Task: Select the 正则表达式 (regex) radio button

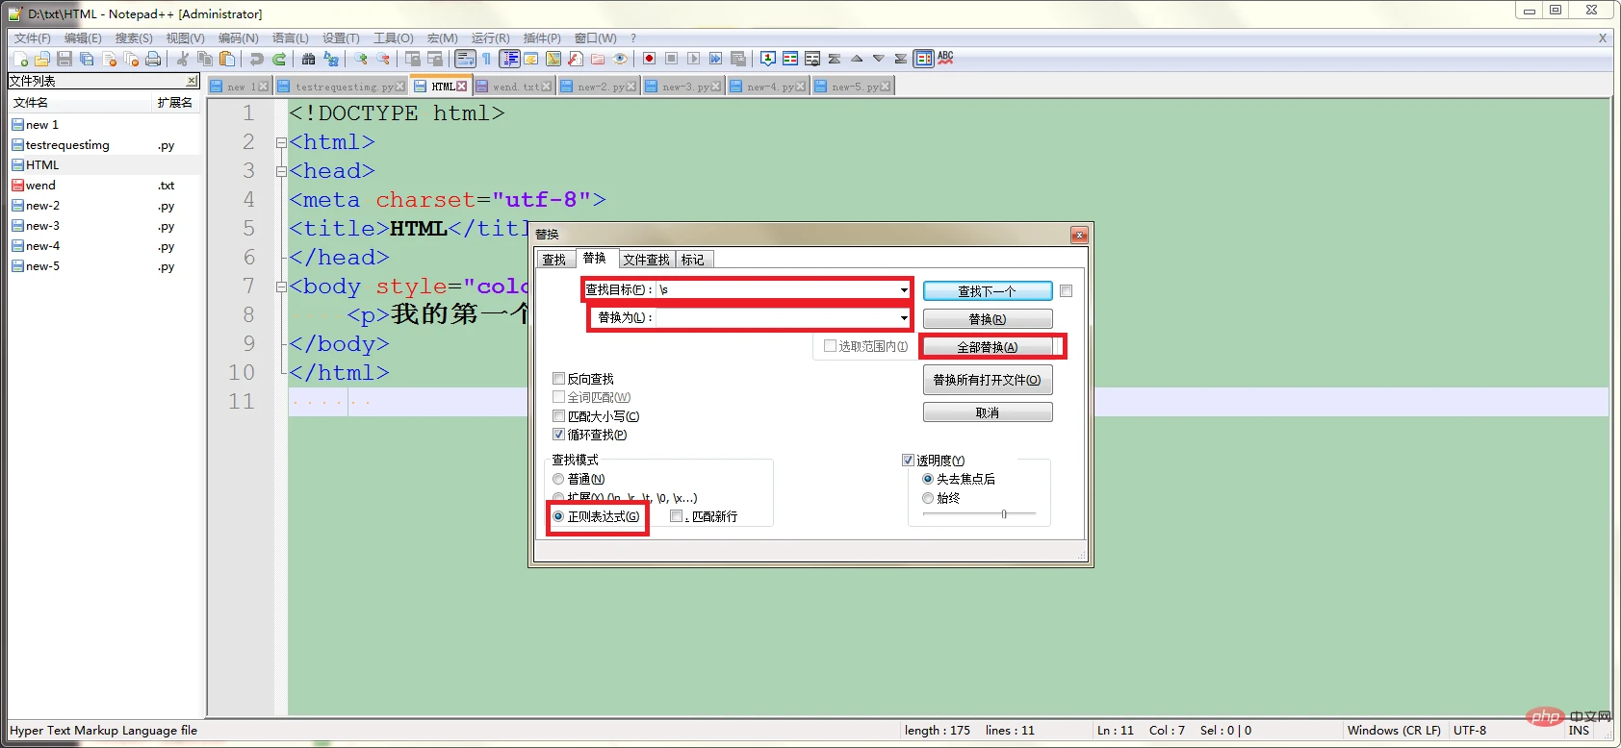Action: pyautogui.click(x=558, y=516)
